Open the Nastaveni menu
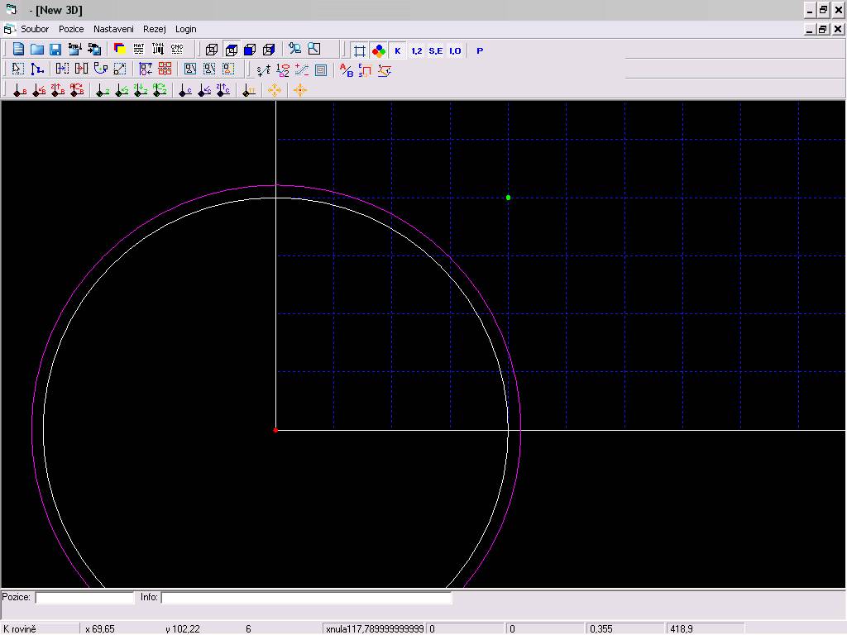The width and height of the screenshot is (847, 635). 113,29
